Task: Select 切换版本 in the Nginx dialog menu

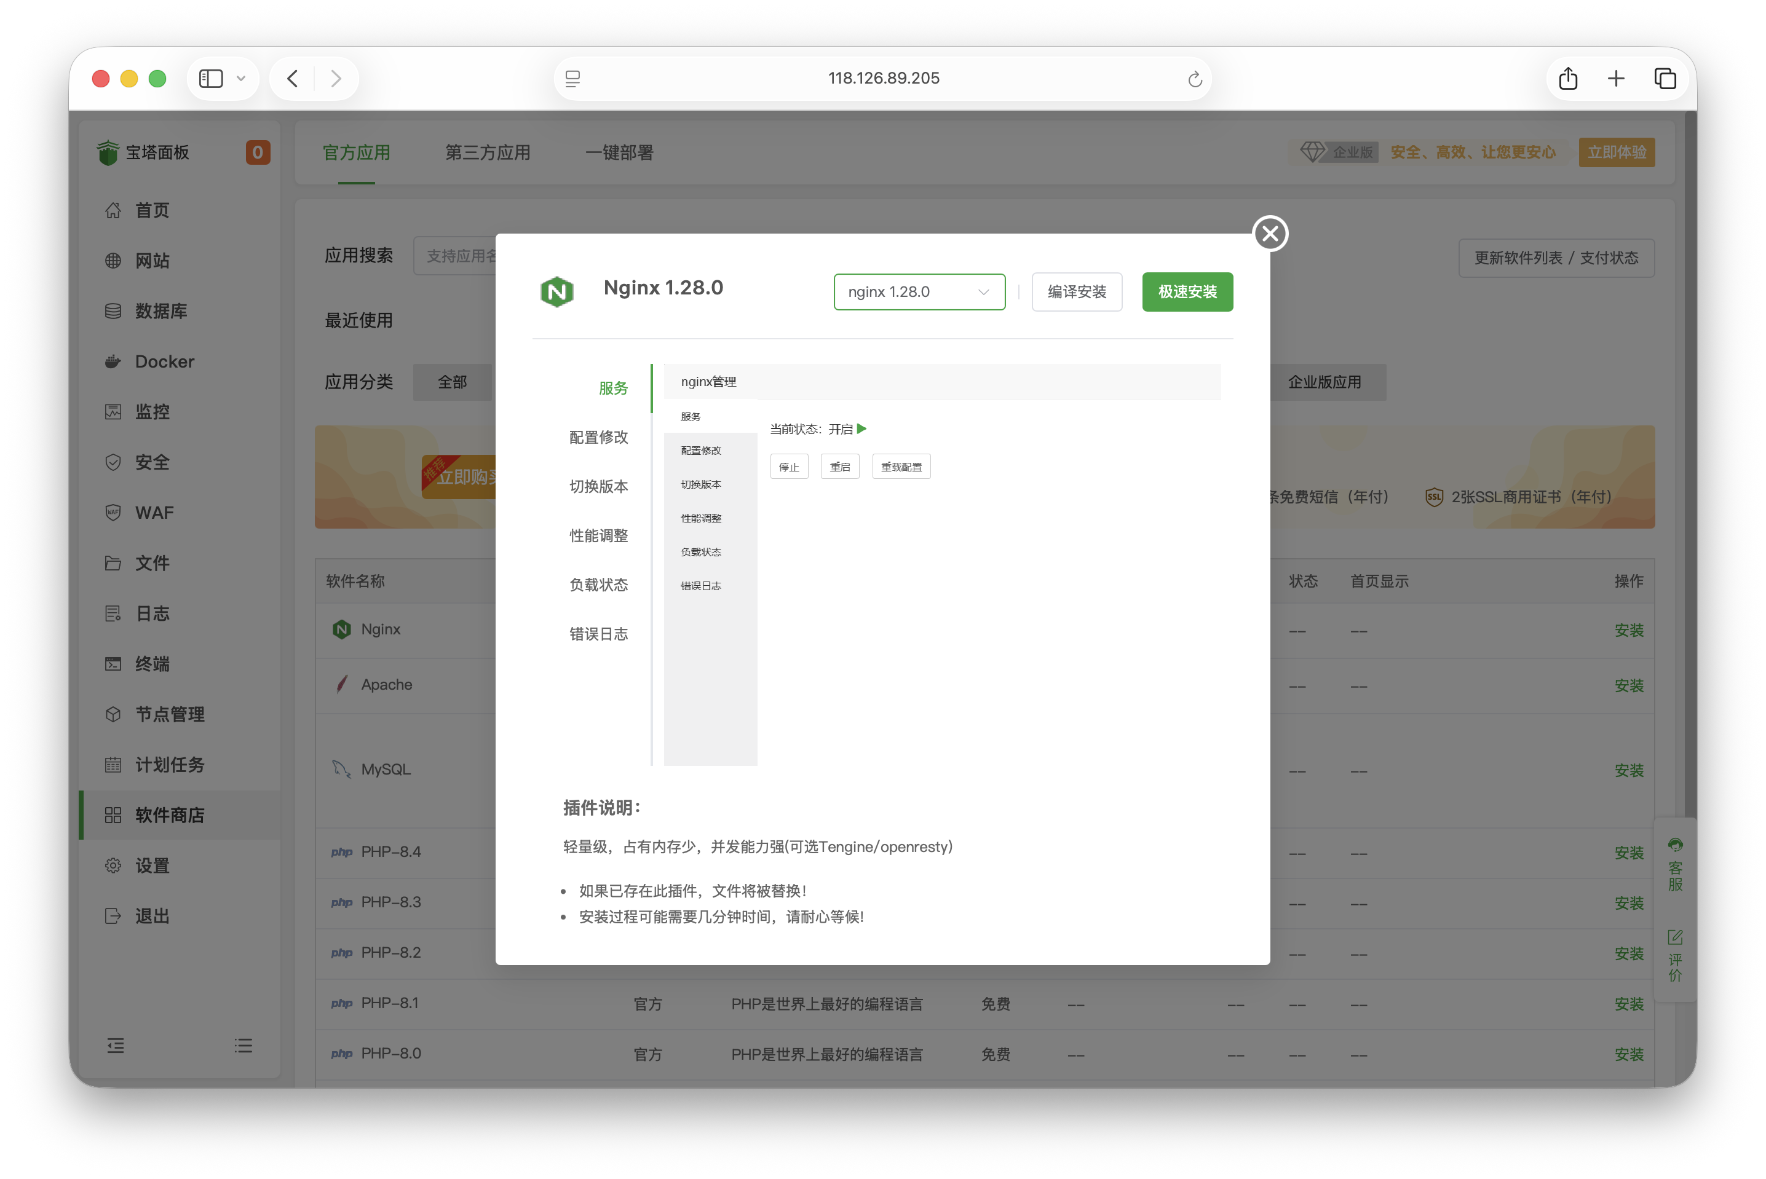Action: pos(598,486)
